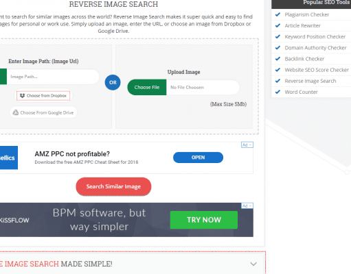Click Ad options icon on Kissflow ad
This screenshot has height=274, width=351.
coord(247,206)
